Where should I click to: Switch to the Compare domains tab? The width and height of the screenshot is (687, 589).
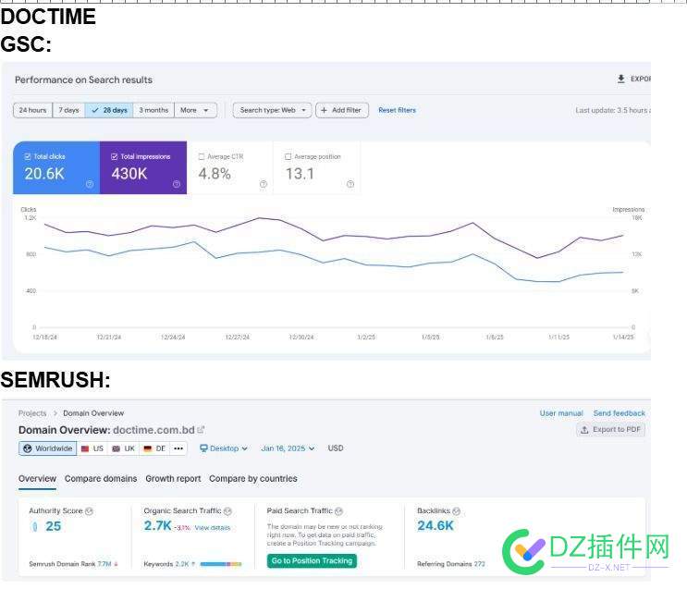(x=101, y=479)
